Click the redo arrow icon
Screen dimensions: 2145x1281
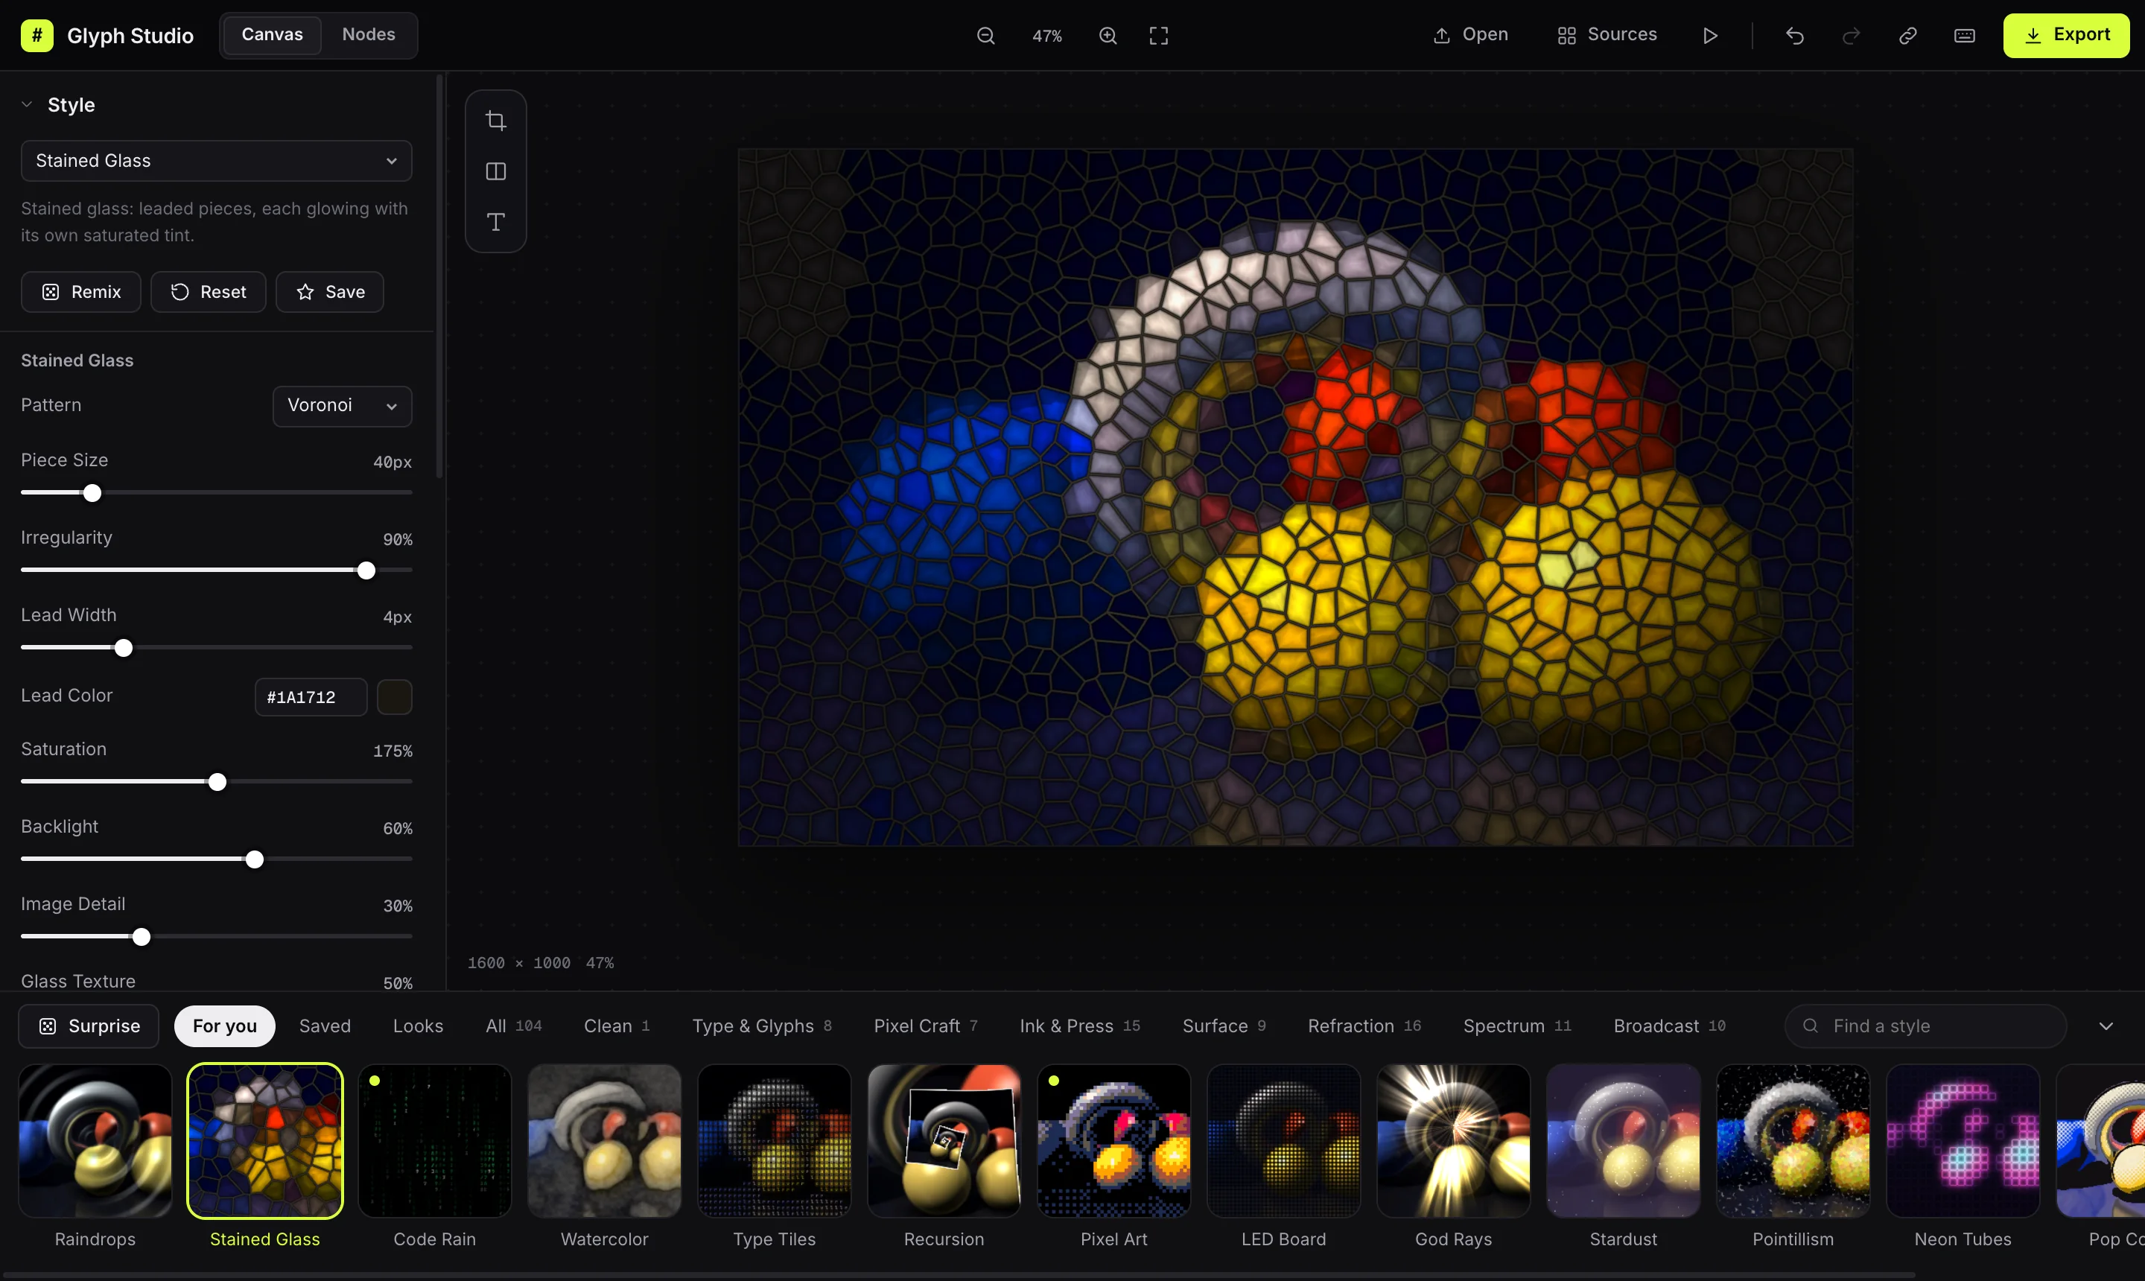pyautogui.click(x=1851, y=36)
